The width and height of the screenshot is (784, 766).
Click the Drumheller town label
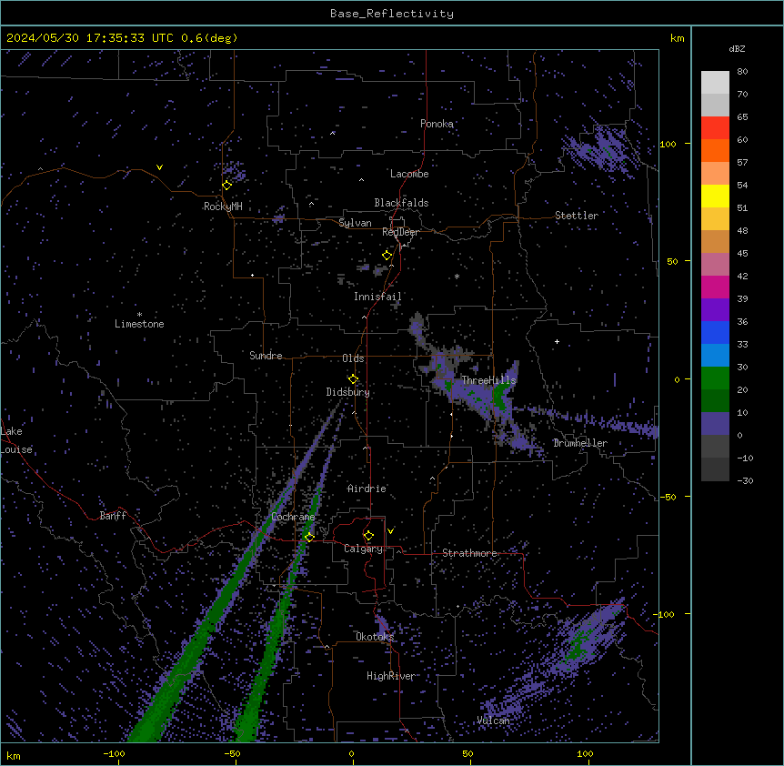(580, 443)
